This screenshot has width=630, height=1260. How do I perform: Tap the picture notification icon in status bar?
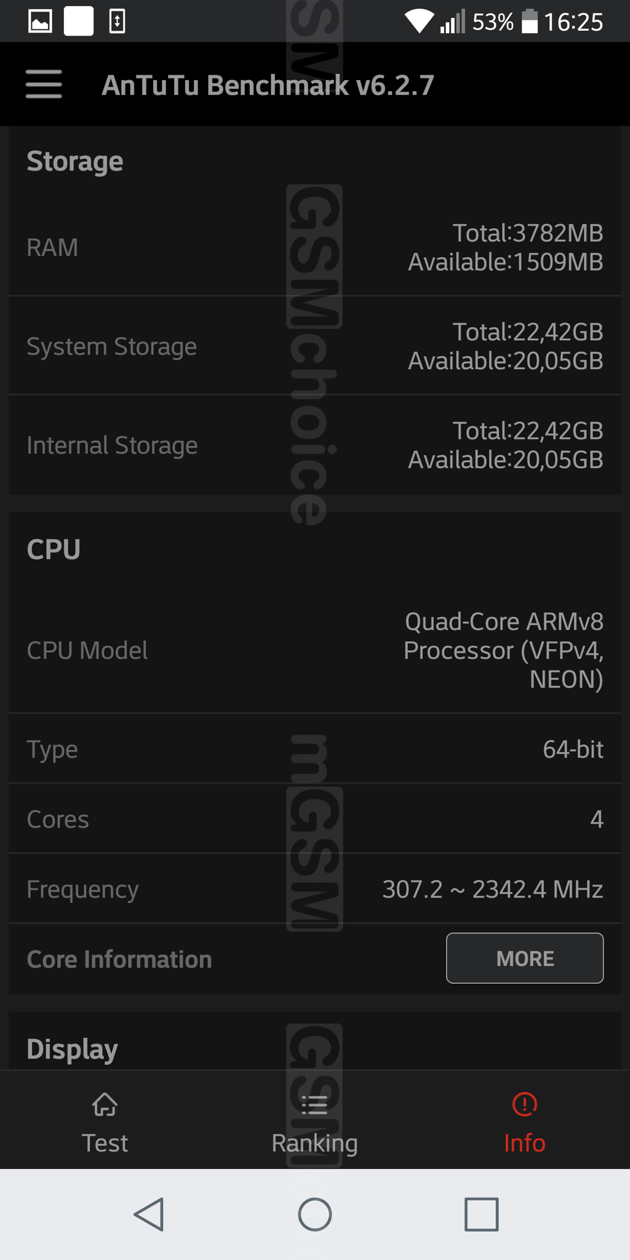pos(41,22)
